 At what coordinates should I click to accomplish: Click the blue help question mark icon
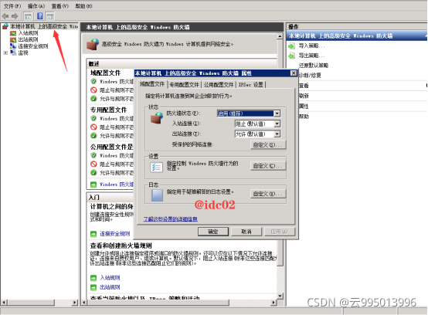tap(40, 16)
